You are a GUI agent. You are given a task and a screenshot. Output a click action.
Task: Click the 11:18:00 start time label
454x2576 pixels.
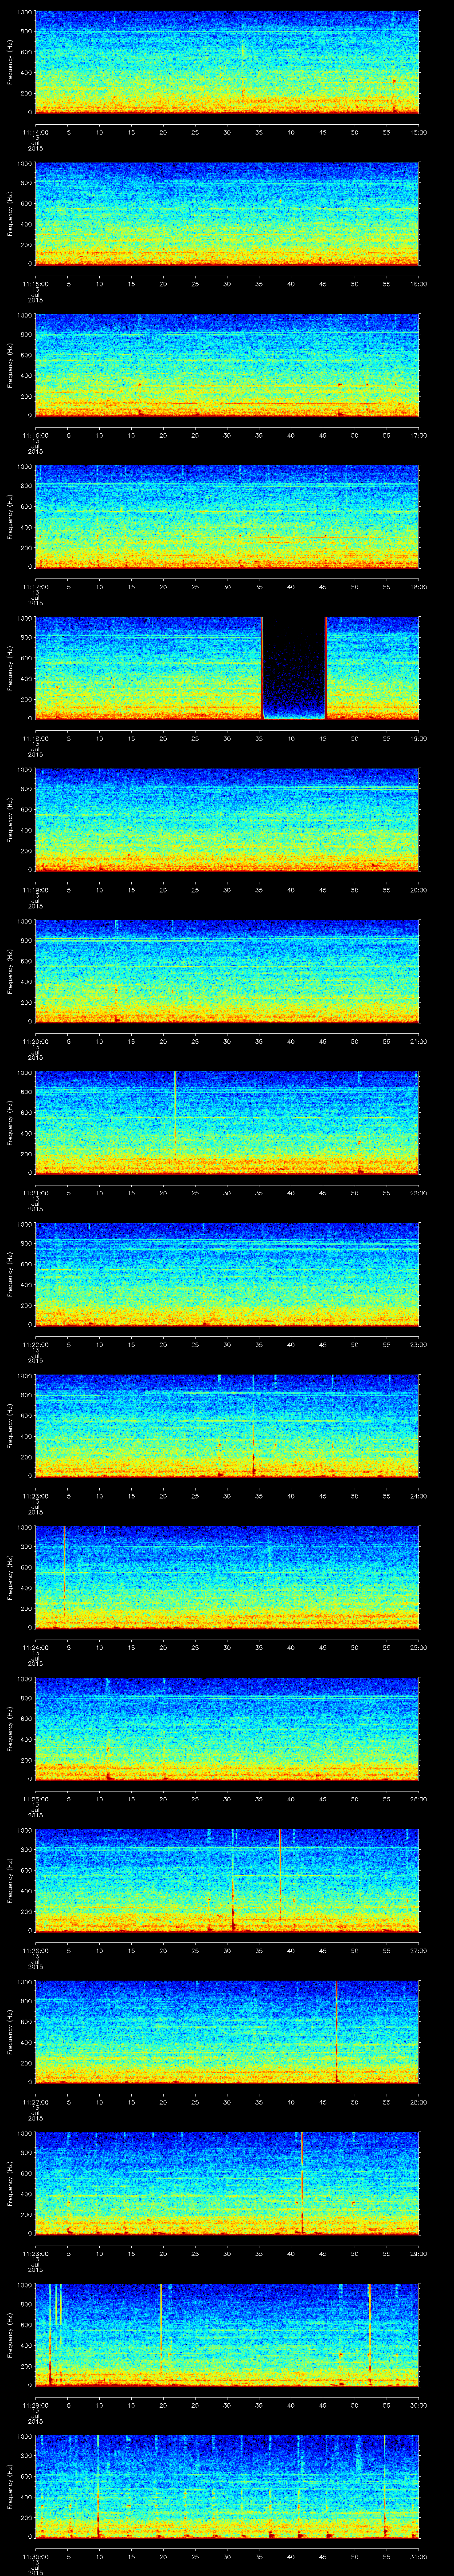(x=35, y=739)
